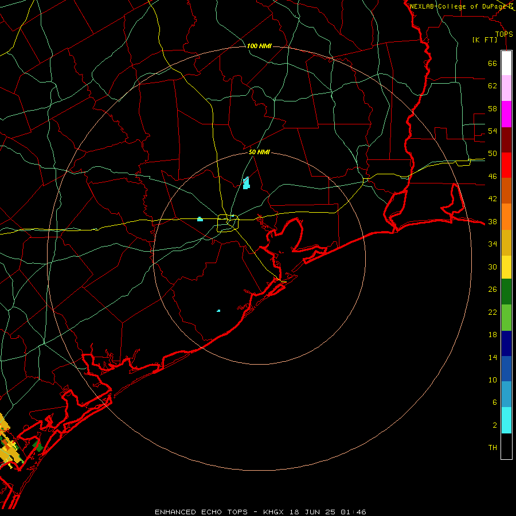Click the '50' legend value
This screenshot has width=516, height=516.
492,154
